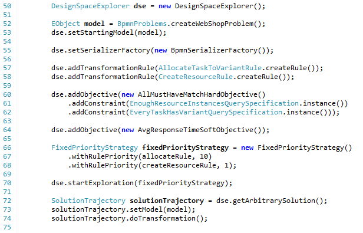Image resolution: width=363 pixels, height=233 pixels.
Task: Click the bold fixedPriorityStrategy variable name
Action: (x=185, y=147)
